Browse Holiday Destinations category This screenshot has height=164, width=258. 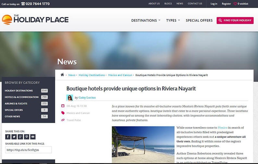pyautogui.click(x=19, y=91)
